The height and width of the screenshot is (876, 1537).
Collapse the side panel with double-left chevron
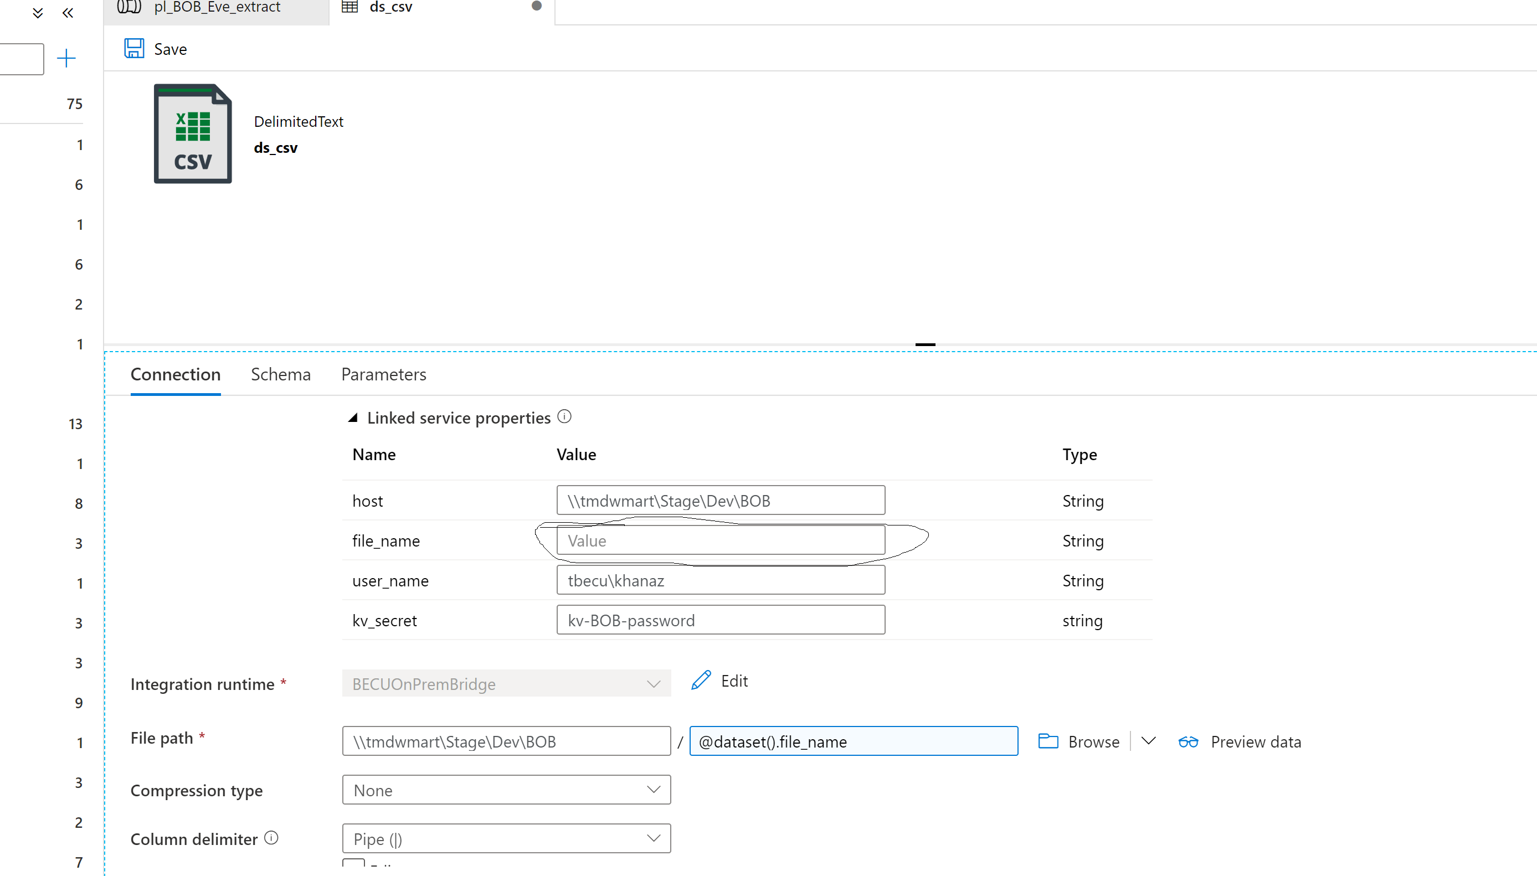pyautogui.click(x=68, y=13)
